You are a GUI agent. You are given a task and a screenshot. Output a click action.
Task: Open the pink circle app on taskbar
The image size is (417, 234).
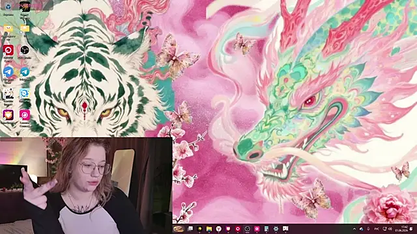[257, 229]
